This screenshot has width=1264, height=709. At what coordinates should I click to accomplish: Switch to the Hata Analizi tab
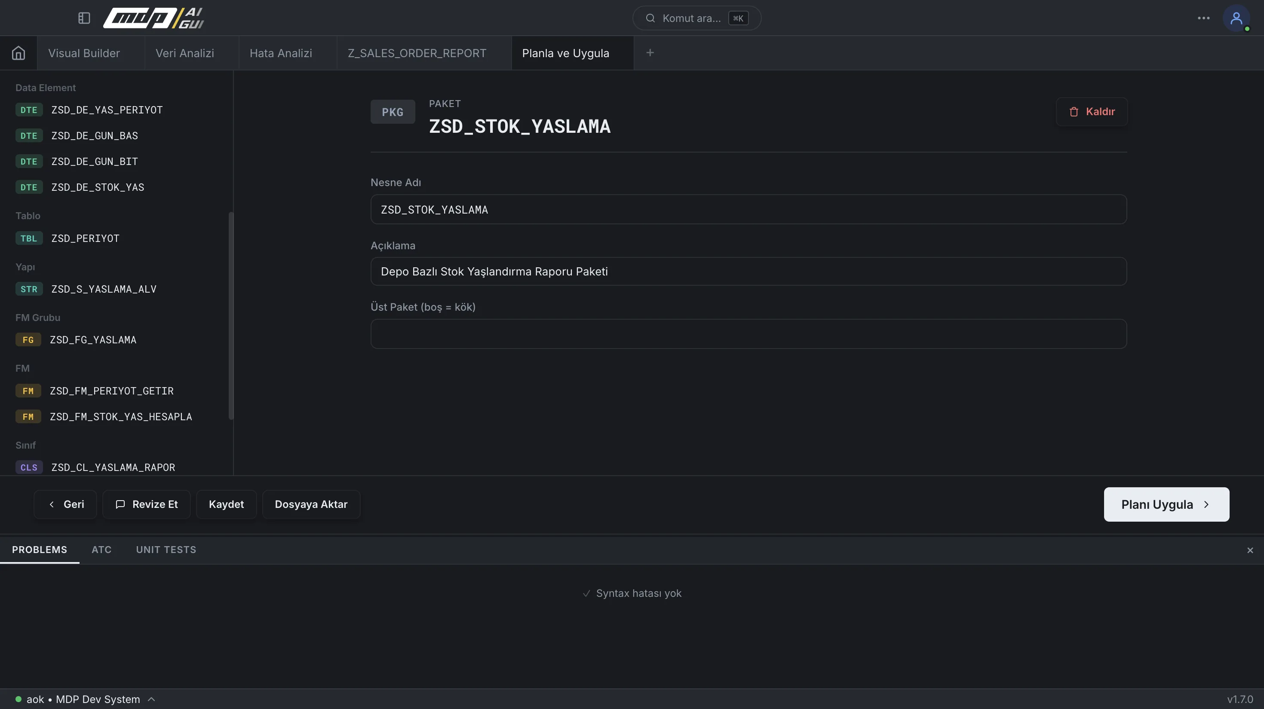pos(281,53)
